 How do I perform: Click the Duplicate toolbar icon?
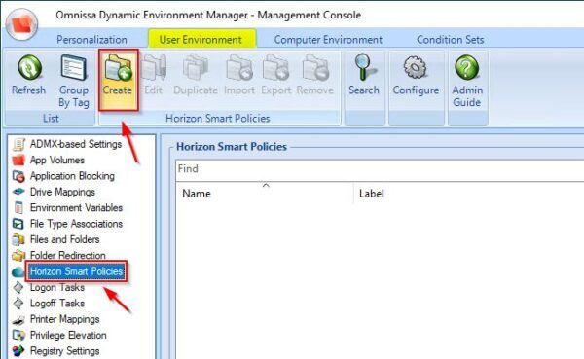[x=196, y=68]
